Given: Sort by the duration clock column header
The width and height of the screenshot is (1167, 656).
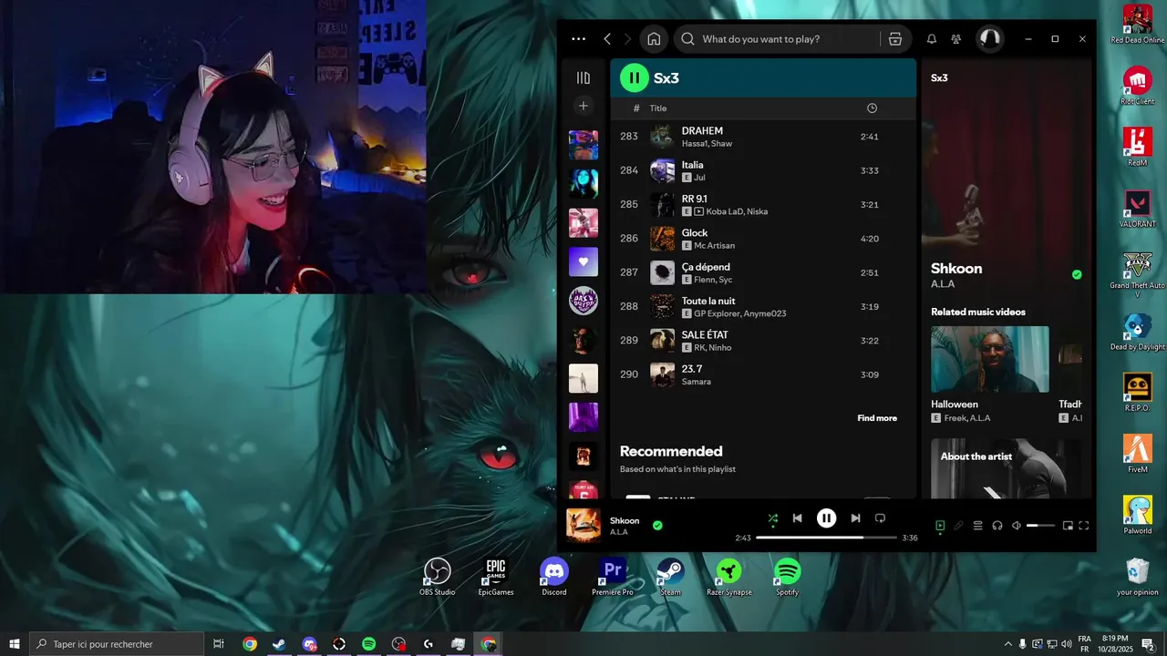Looking at the screenshot, I should click(872, 108).
